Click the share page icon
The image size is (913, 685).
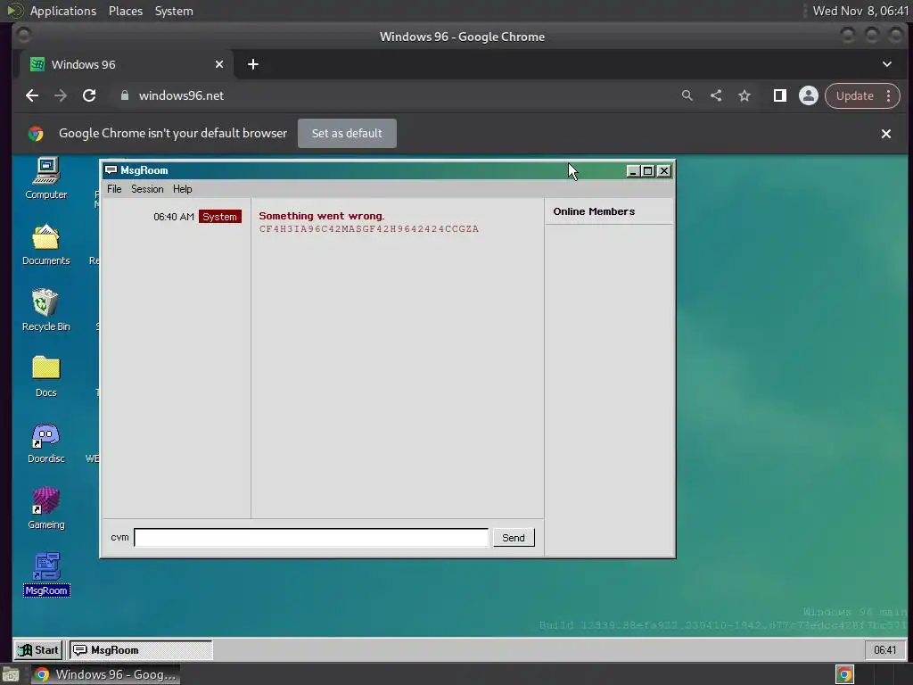tap(716, 95)
